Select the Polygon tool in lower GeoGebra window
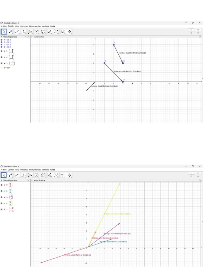This screenshot has width=203, height=271. (x=30, y=175)
